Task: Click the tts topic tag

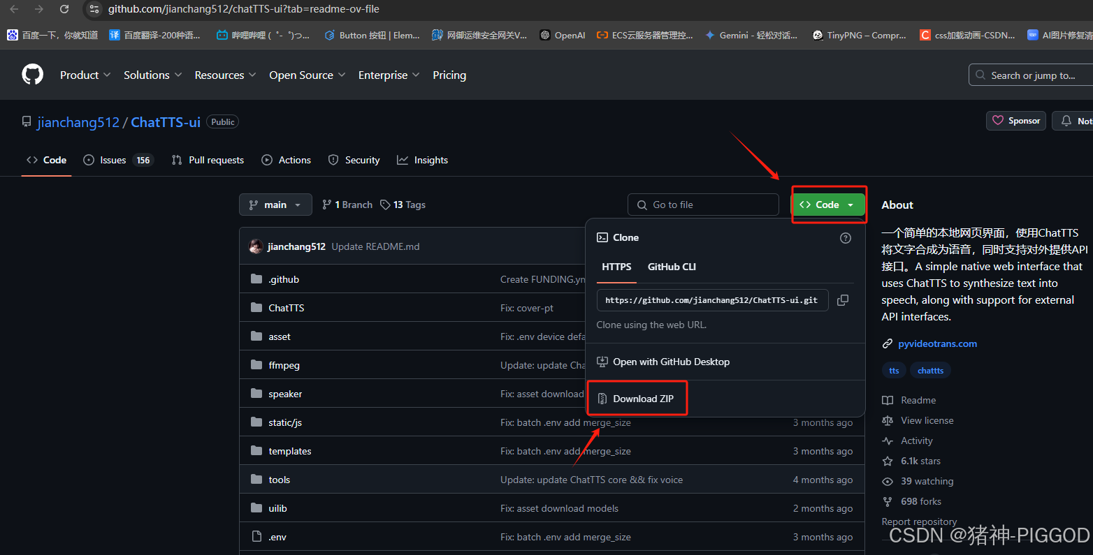Action: (x=894, y=371)
